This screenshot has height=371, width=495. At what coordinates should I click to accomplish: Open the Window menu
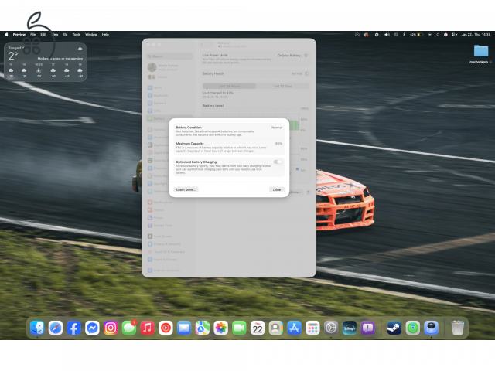tap(91, 34)
